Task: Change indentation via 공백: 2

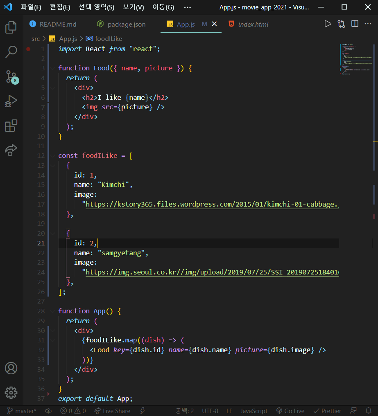Action: pos(184,411)
